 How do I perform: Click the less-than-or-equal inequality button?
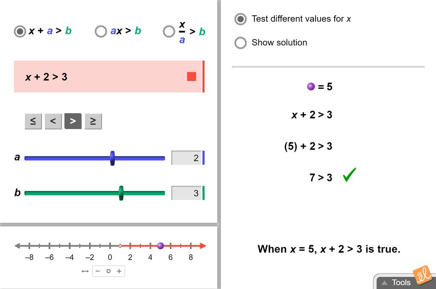tap(33, 122)
